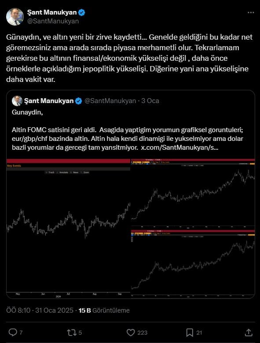Open the x.com/SantManukyan/s... link

pyautogui.click(x=179, y=148)
